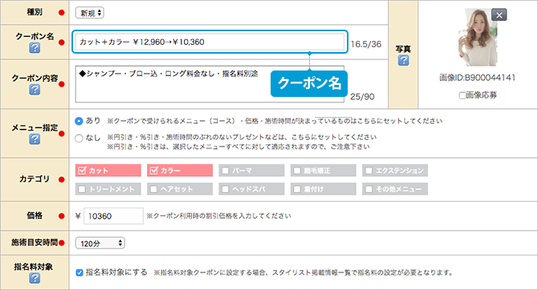
Task: Check the 着付け category checkbox
Action: click(x=297, y=189)
